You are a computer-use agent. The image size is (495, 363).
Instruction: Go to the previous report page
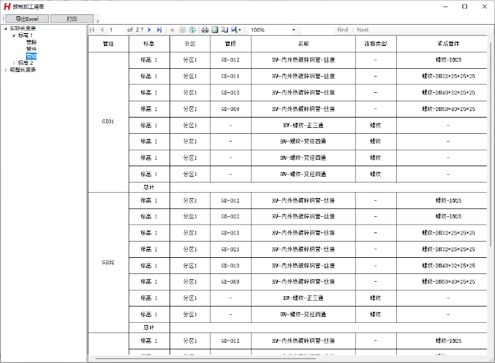click(x=101, y=30)
